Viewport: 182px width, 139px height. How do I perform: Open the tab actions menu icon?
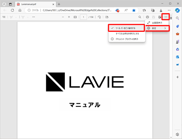(x=11, y=4)
